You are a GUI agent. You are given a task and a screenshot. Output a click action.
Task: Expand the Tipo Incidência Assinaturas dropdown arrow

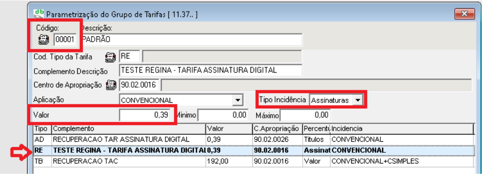pyautogui.click(x=357, y=100)
